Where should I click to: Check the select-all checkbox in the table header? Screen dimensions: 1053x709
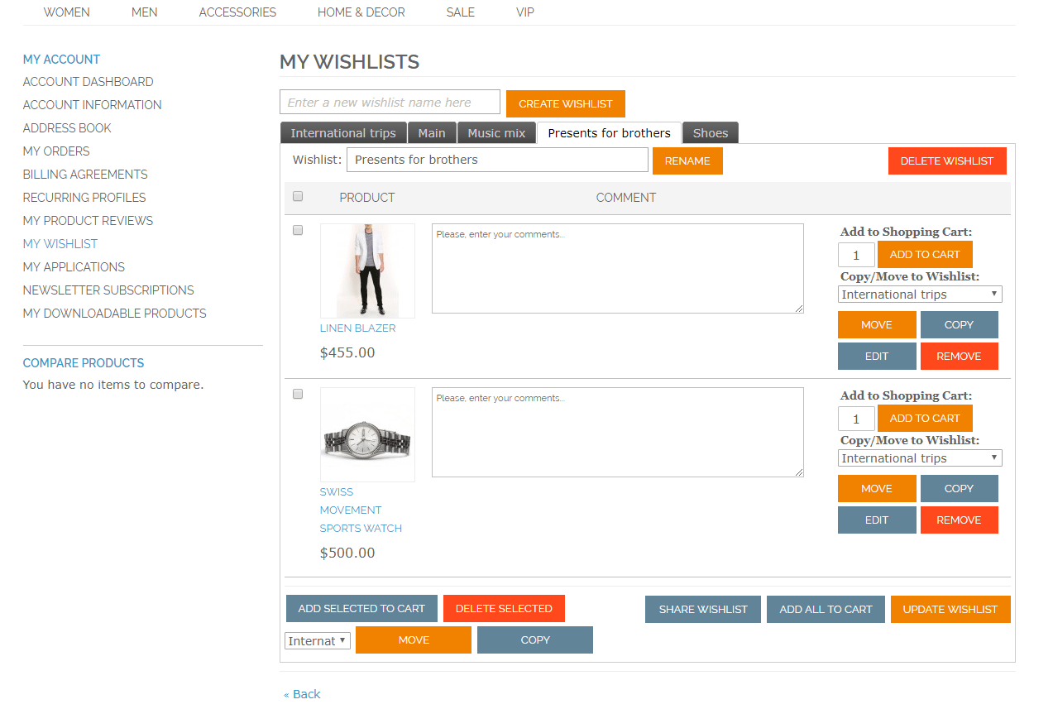coord(297,196)
